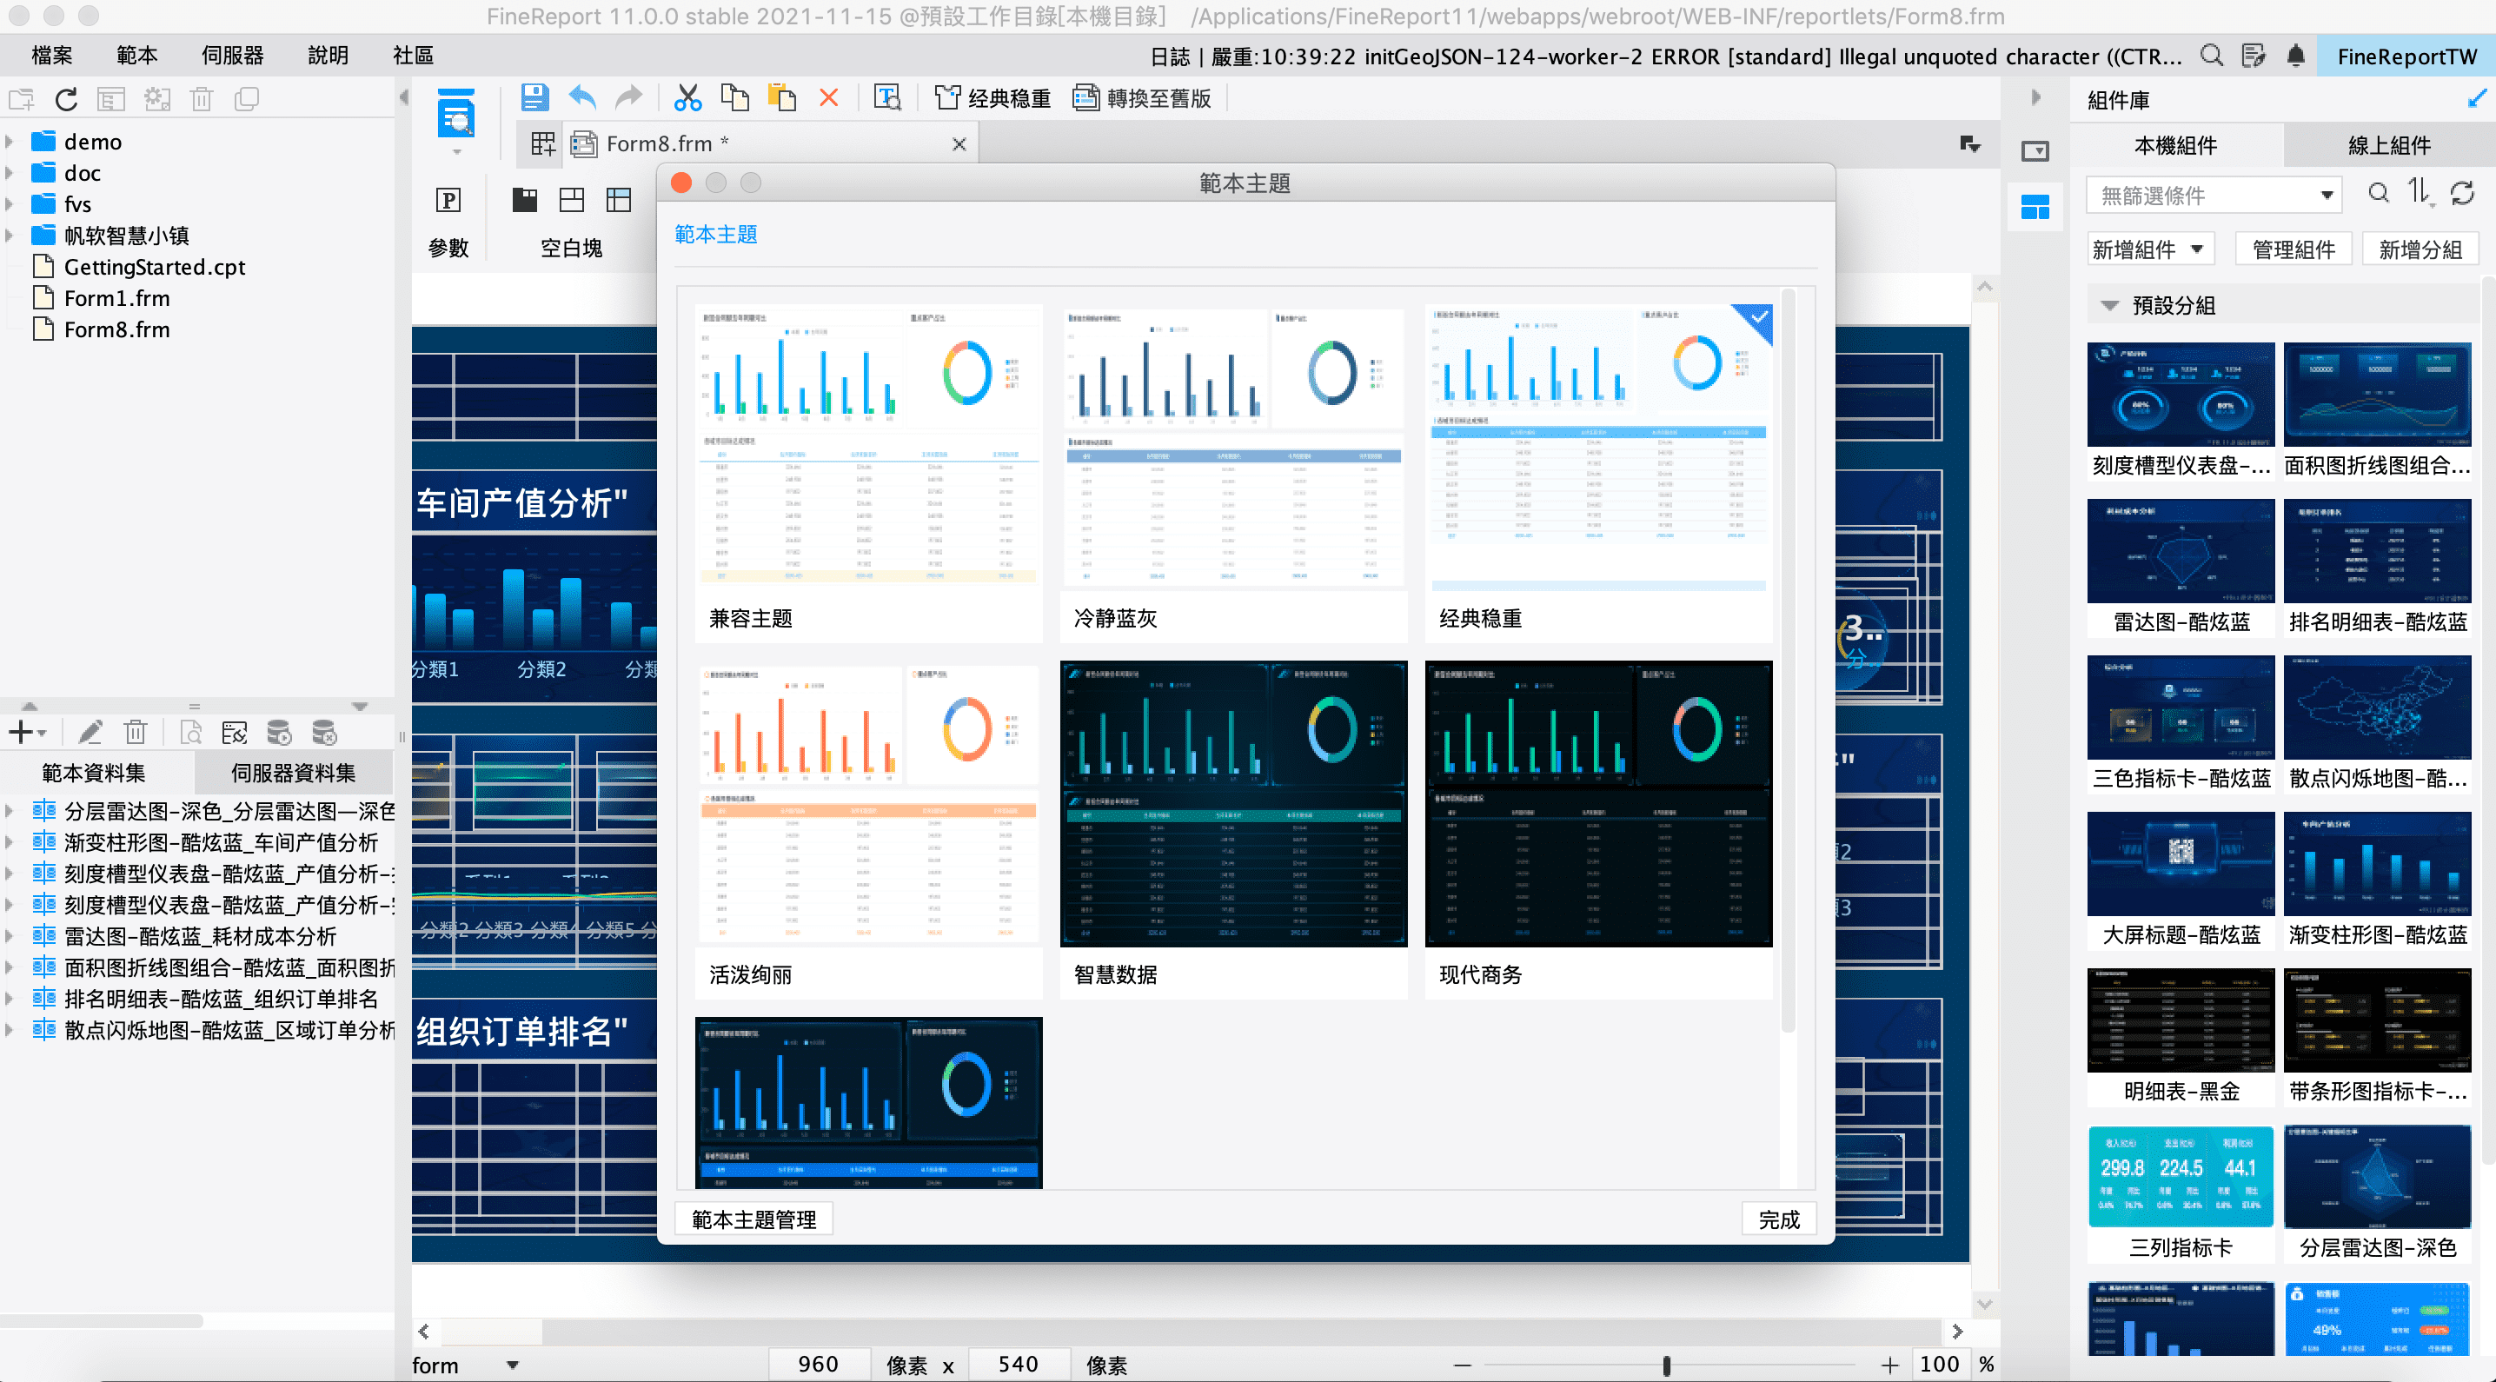Expand the doc folder
The image size is (2496, 1382).
(10, 174)
